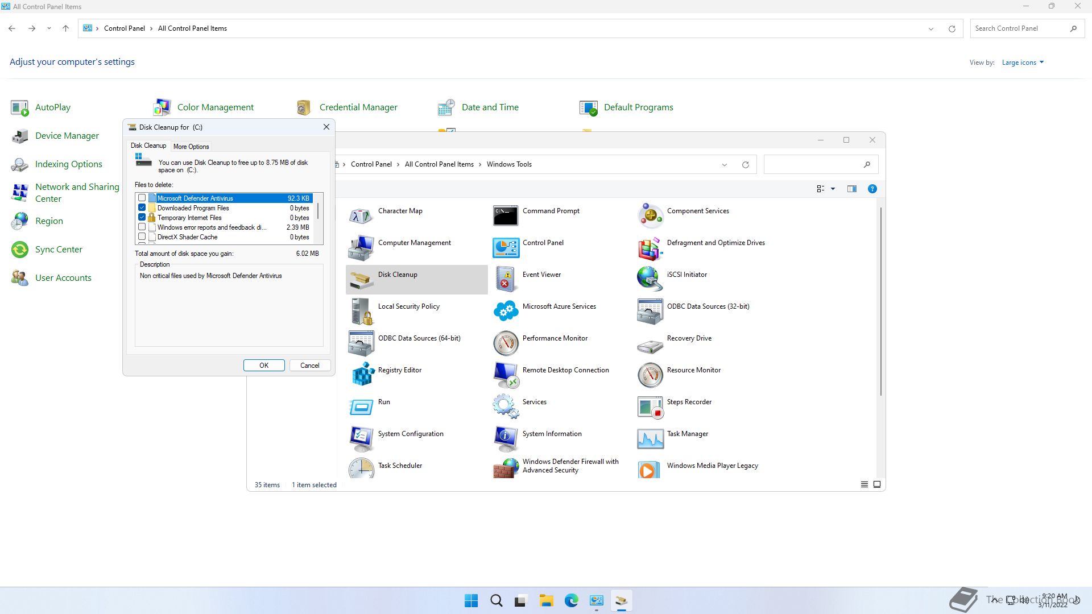Check the Microsoft Defender Antivirus checkbox
Viewport: 1092px width, 614px height.
tap(142, 198)
